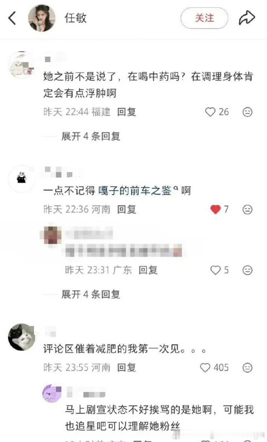Tap the back arrow icon

12,18
